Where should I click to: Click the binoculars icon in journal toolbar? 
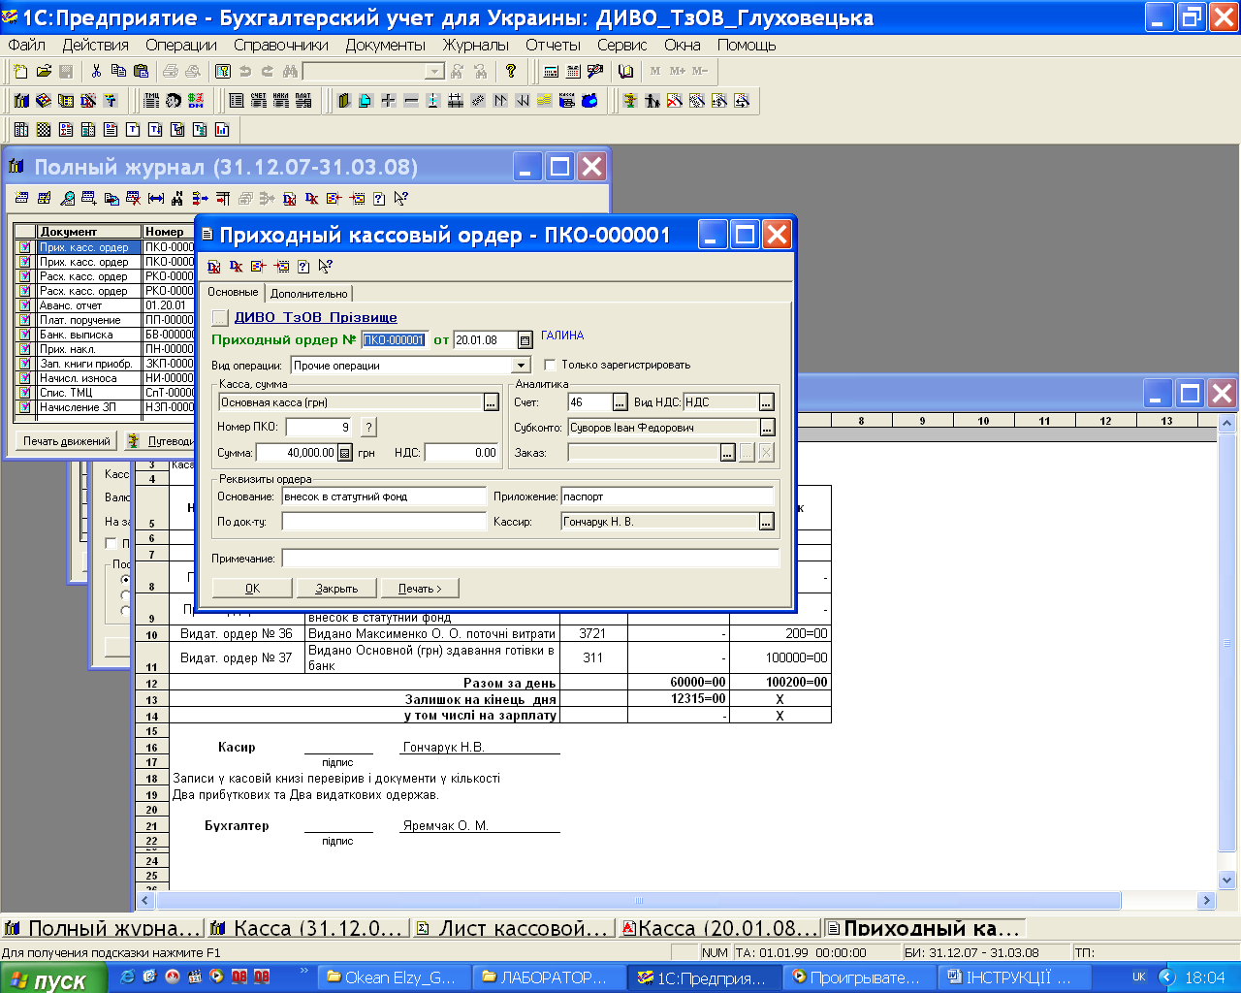coord(177,199)
